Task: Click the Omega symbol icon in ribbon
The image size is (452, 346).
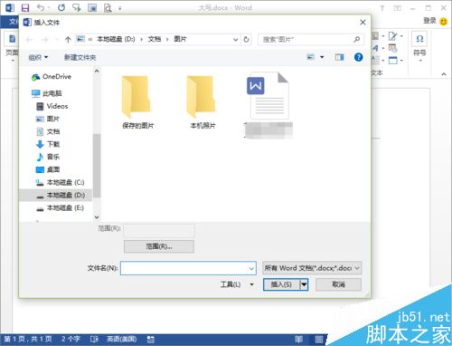Action: click(x=419, y=39)
